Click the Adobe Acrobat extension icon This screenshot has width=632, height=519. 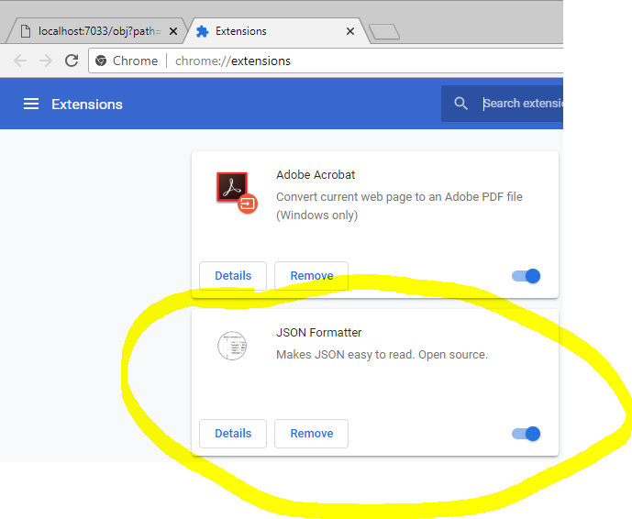[237, 193]
